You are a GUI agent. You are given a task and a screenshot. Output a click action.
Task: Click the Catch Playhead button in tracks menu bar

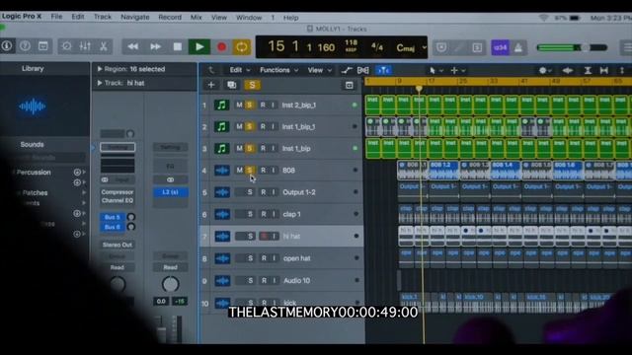point(383,70)
